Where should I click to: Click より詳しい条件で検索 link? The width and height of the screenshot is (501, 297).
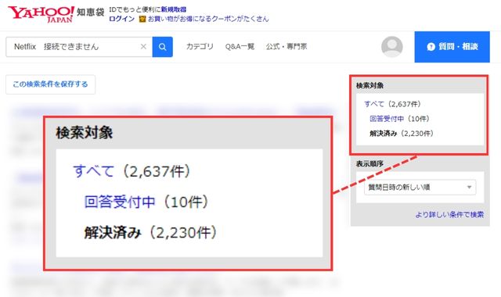click(449, 214)
